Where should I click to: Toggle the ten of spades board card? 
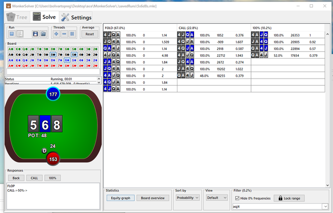39,55
